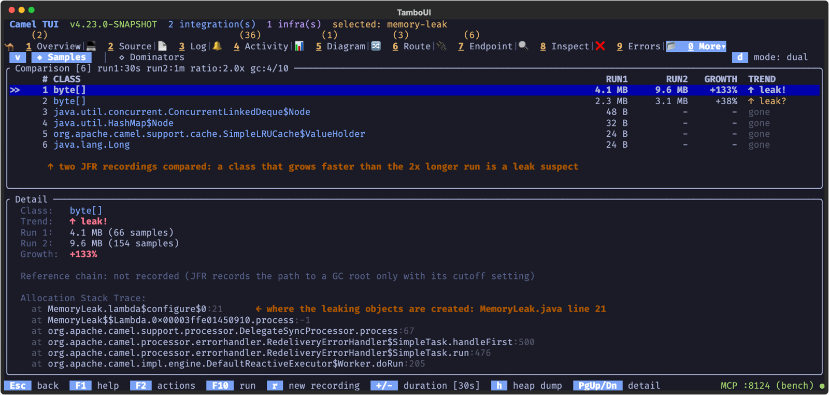Click the MCP :8124 (bench) status
Image resolution: width=829 pixels, height=395 pixels.
tap(767, 386)
